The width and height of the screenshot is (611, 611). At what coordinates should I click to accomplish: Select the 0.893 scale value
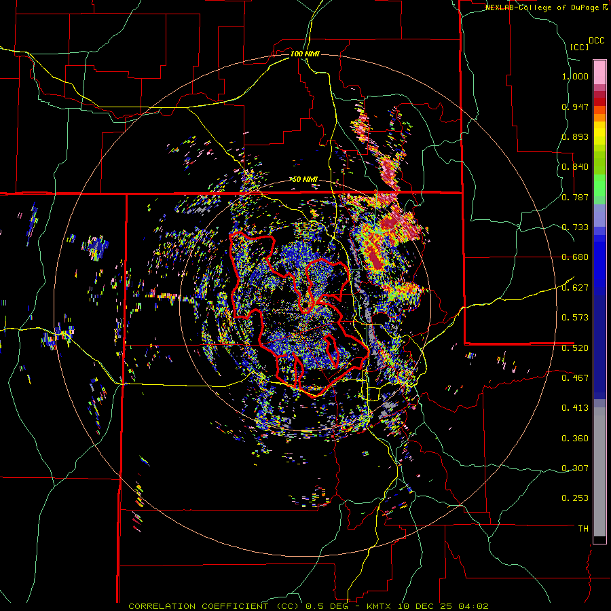point(575,136)
